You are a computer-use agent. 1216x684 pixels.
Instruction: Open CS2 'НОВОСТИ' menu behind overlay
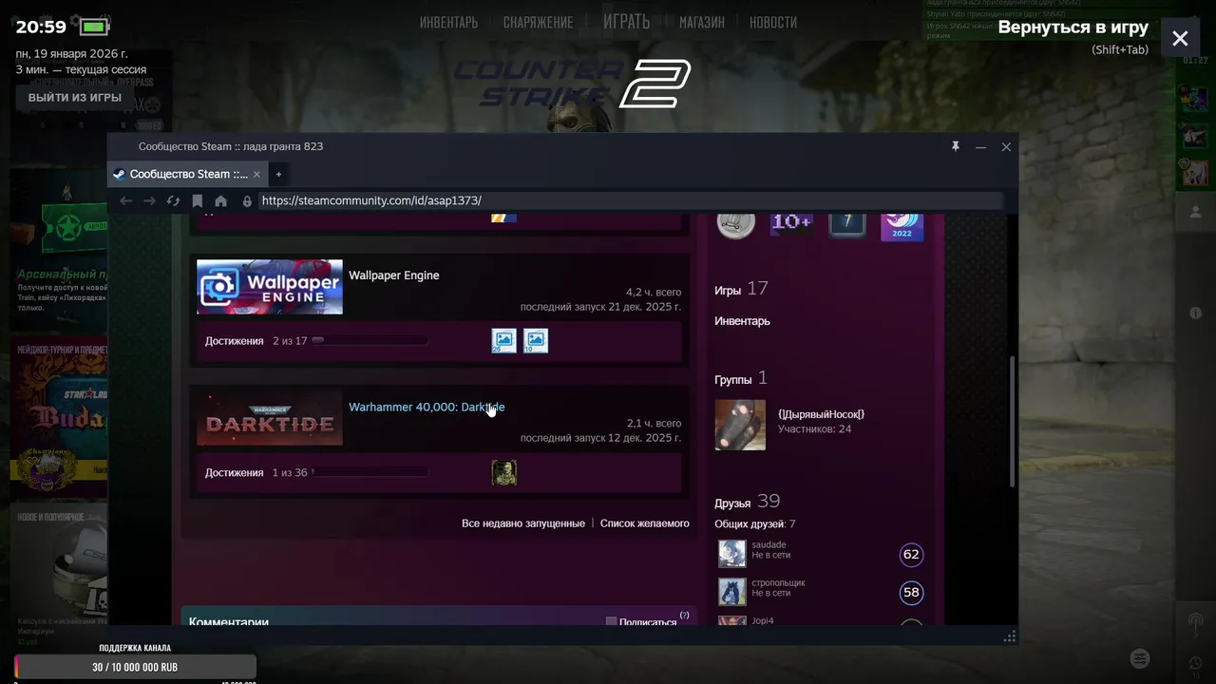point(773,22)
